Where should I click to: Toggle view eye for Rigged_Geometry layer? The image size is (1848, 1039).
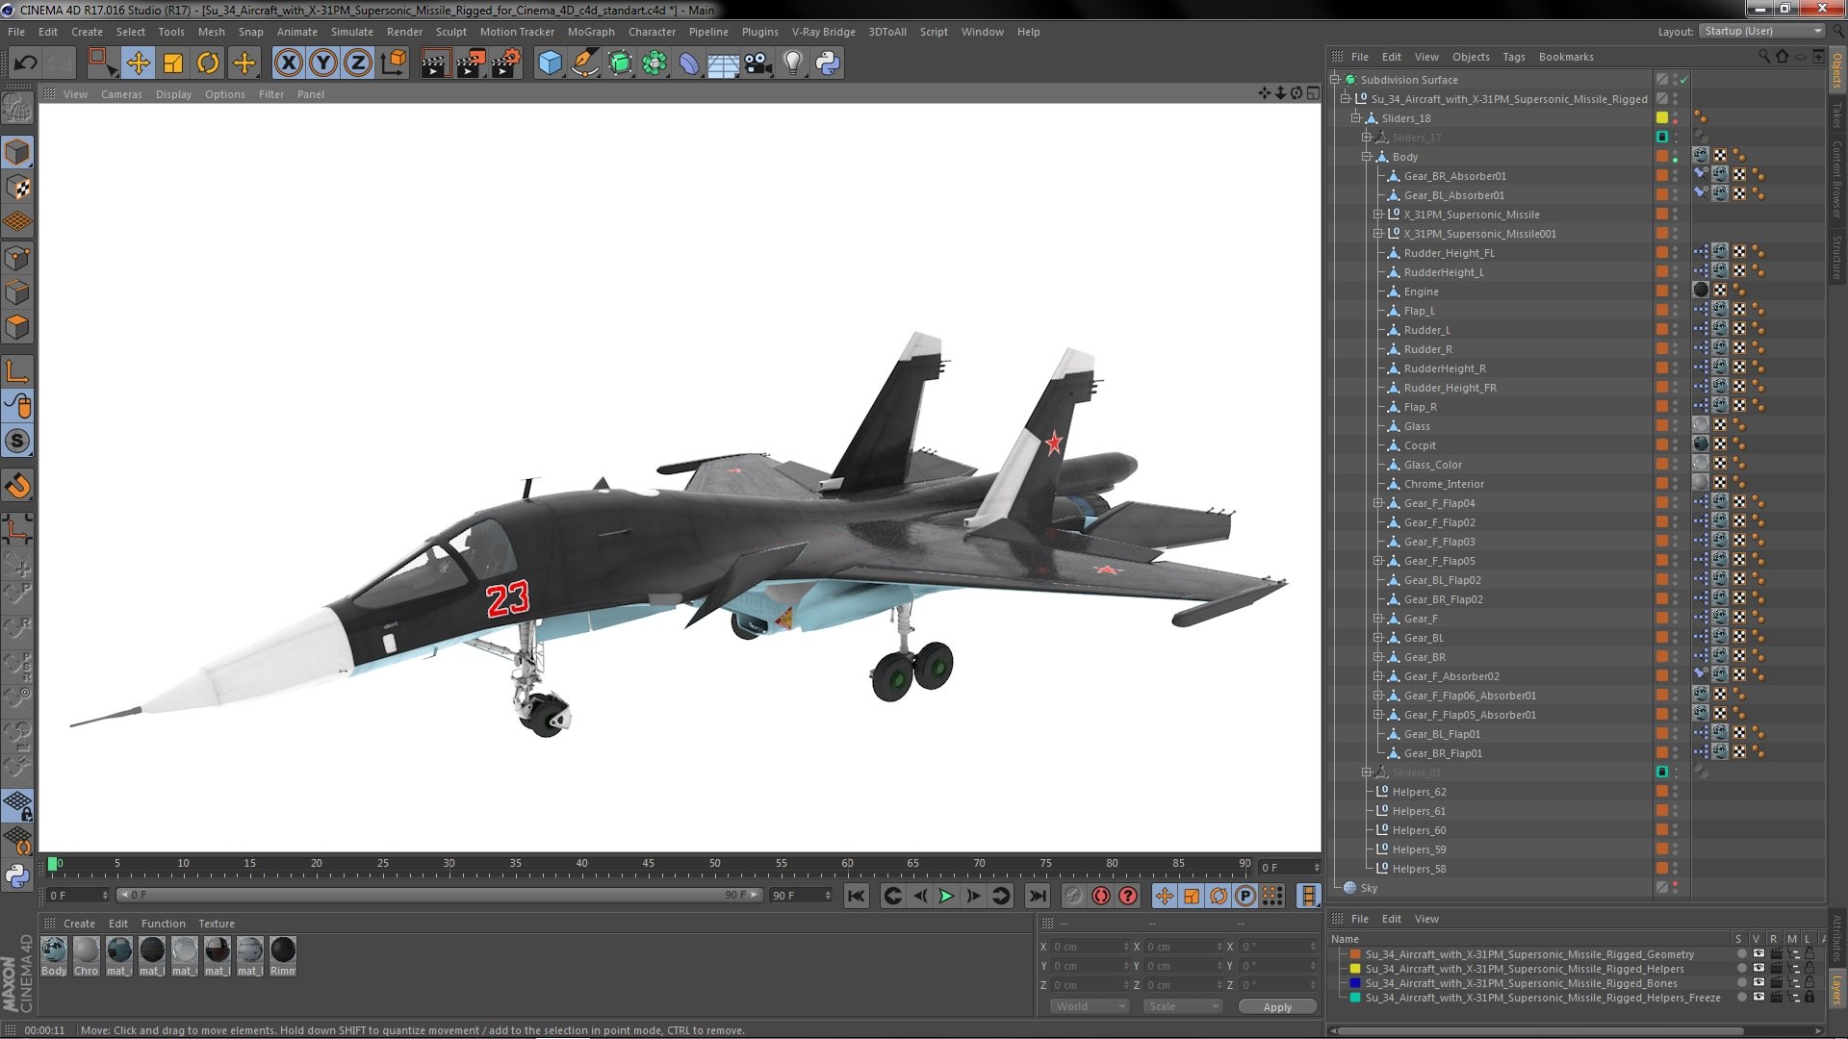click(x=1758, y=954)
